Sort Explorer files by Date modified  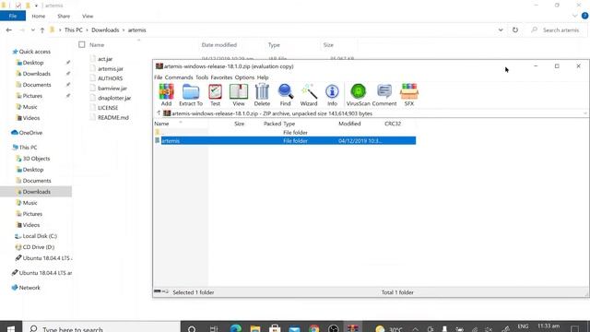[x=219, y=45]
